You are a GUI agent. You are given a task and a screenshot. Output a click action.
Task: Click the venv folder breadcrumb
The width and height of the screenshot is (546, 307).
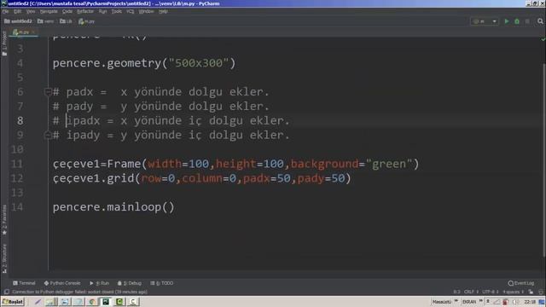(45, 21)
